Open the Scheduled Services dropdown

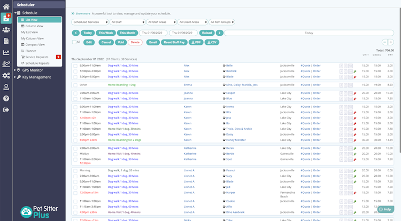(90, 22)
